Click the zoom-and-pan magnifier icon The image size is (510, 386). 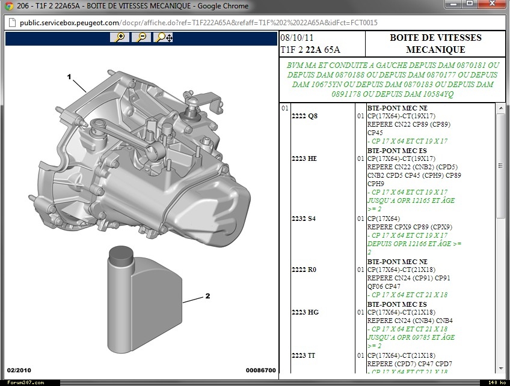pyautogui.click(x=164, y=37)
